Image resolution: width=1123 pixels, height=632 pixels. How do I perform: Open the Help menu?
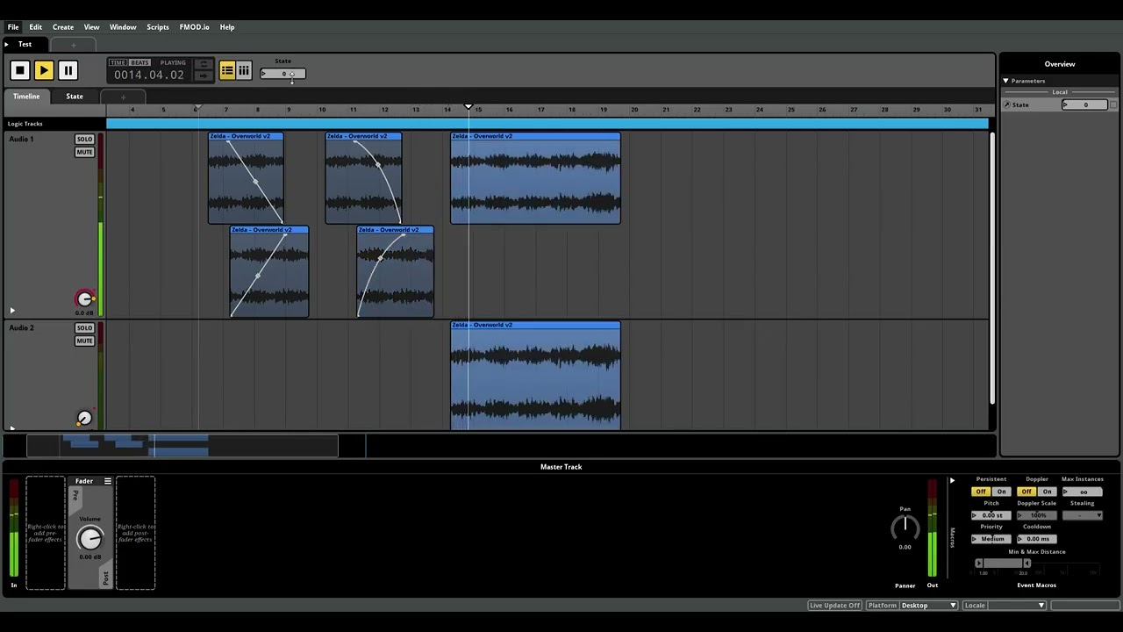pos(227,27)
